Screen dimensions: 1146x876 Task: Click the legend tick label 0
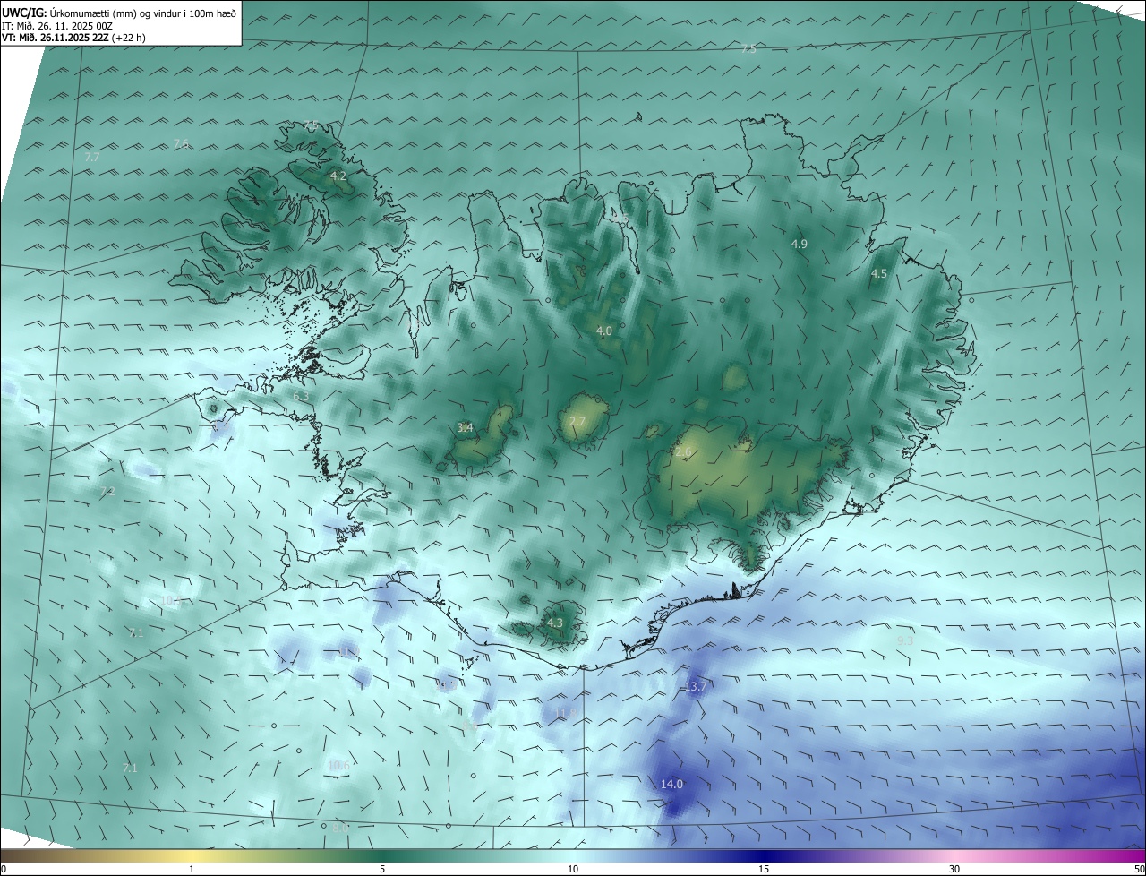pos(4,869)
